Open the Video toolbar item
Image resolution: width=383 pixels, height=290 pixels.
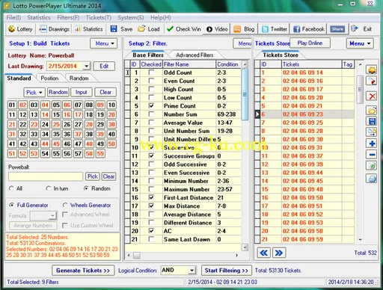pos(217,29)
